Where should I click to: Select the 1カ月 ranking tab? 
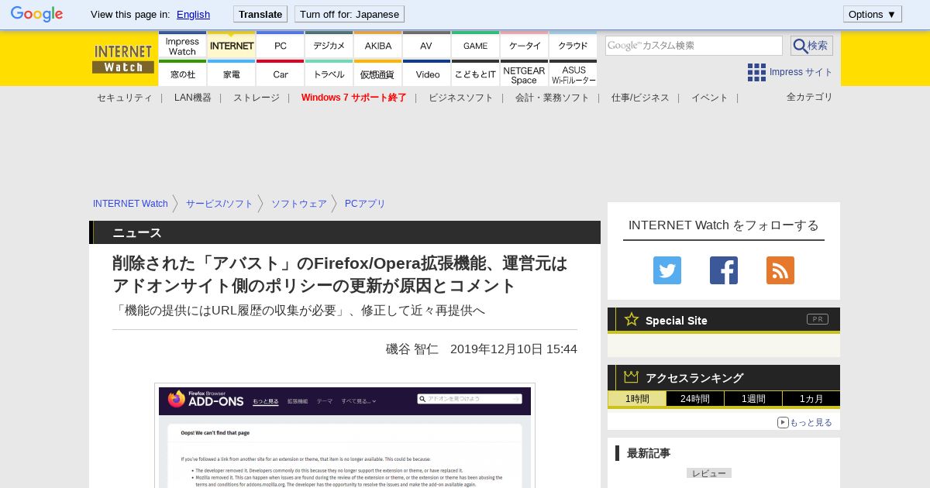tap(811, 399)
